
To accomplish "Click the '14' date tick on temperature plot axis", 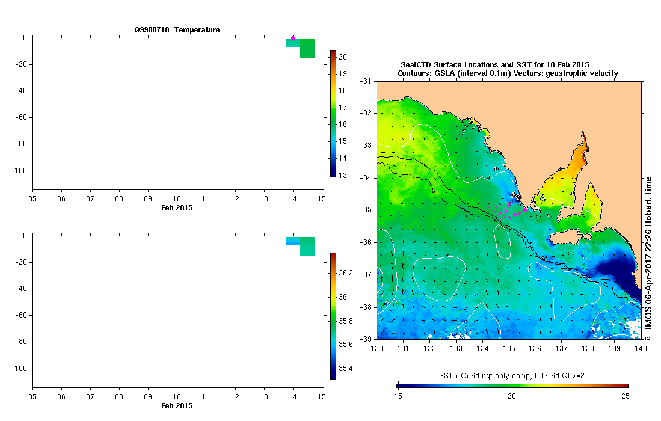I will (292, 199).
